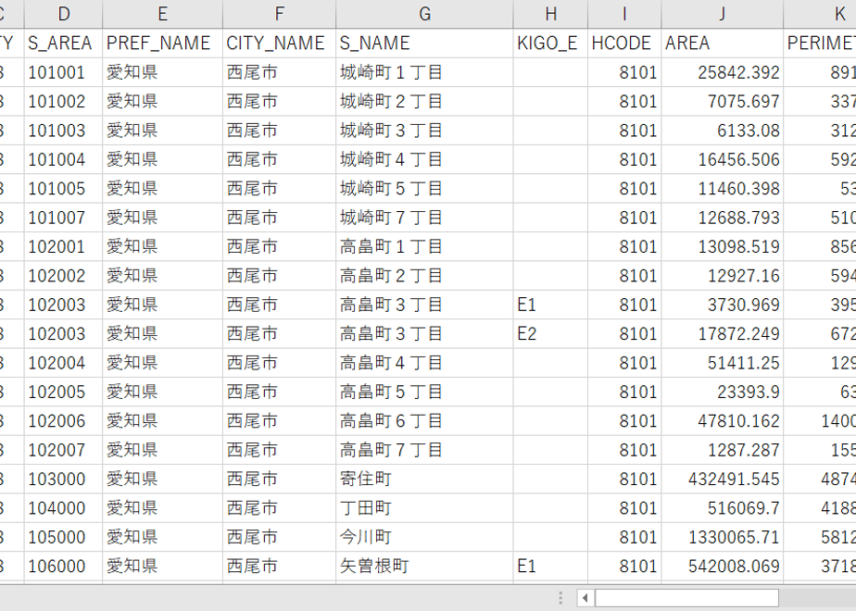This screenshot has height=611, width=856.
Task: Select area cell 1330065.71
Action: (723, 537)
